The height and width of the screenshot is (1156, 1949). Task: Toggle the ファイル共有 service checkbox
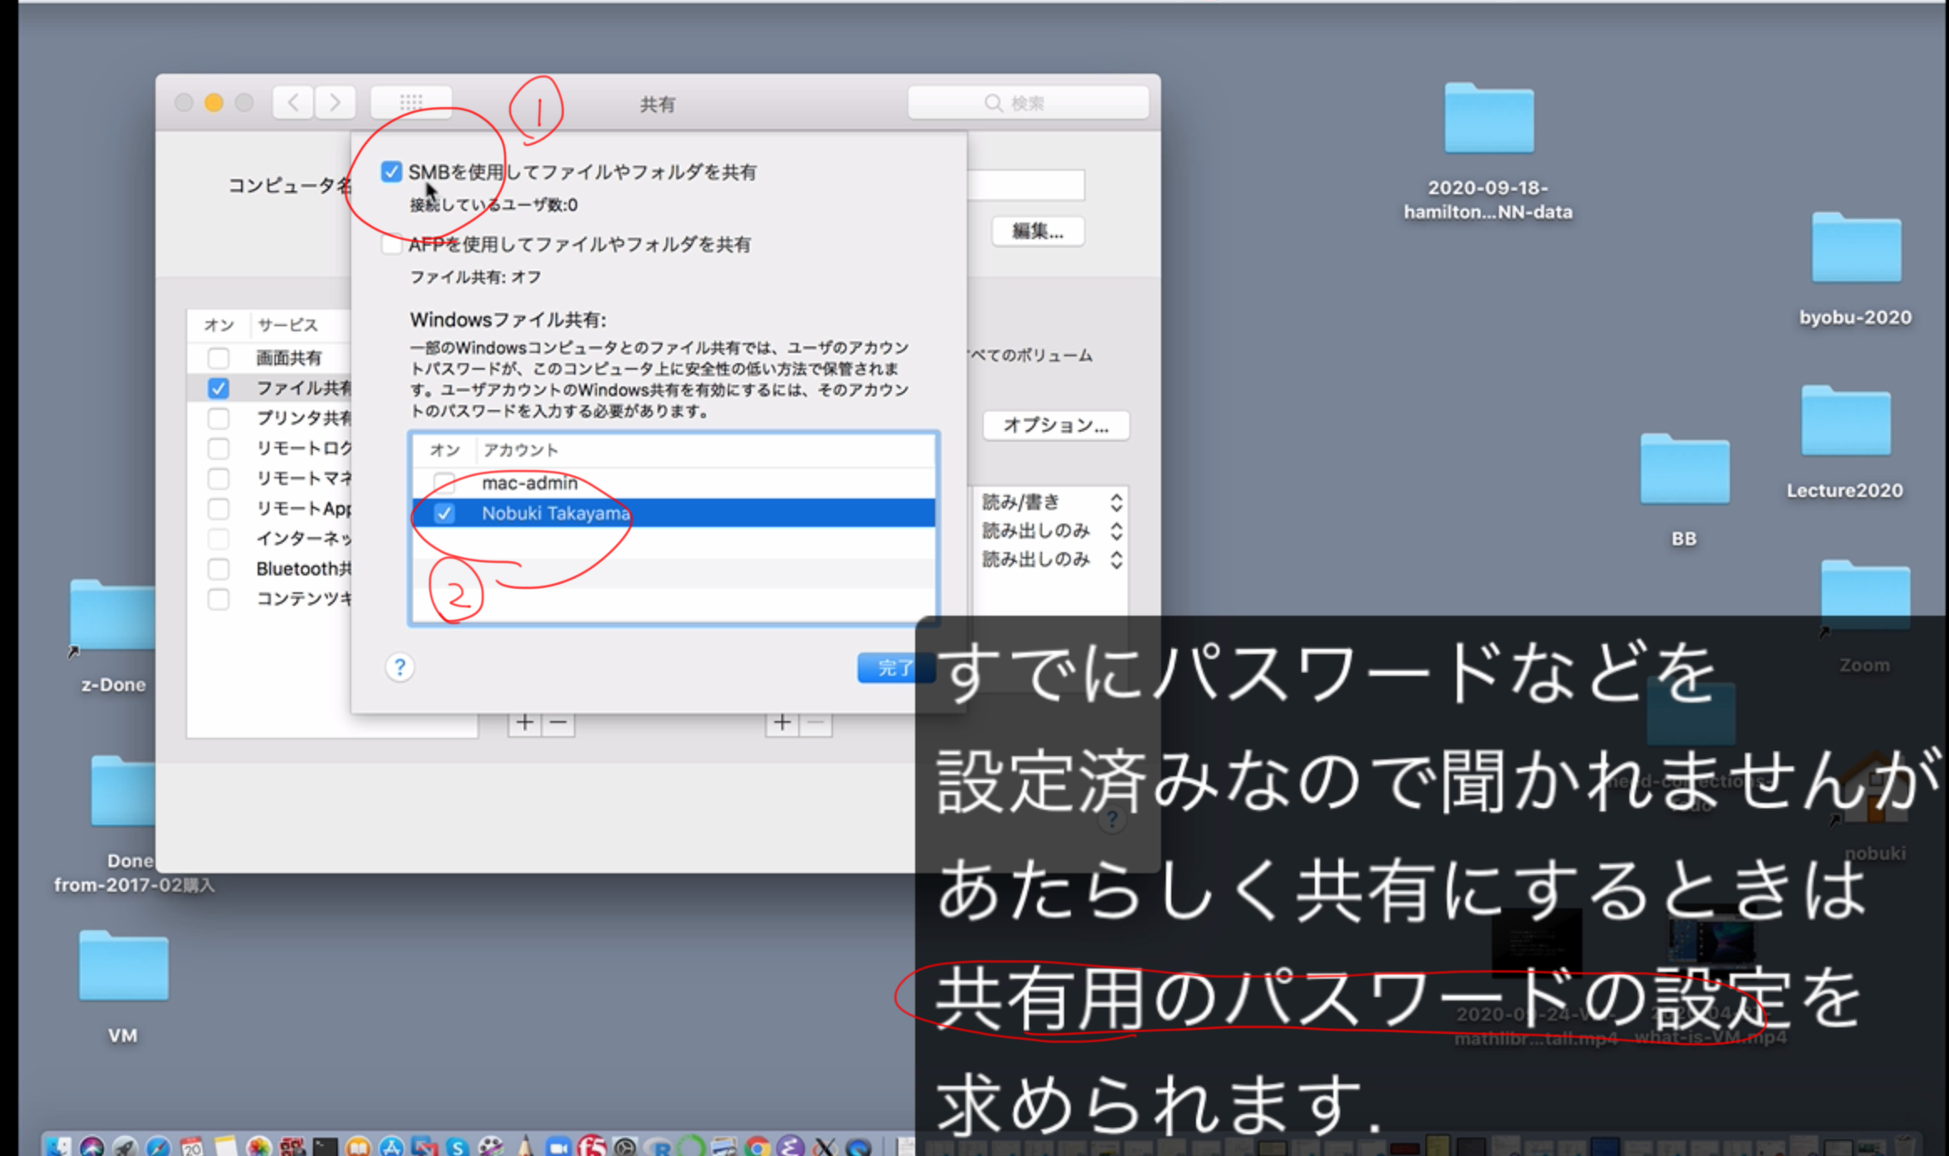pos(218,388)
